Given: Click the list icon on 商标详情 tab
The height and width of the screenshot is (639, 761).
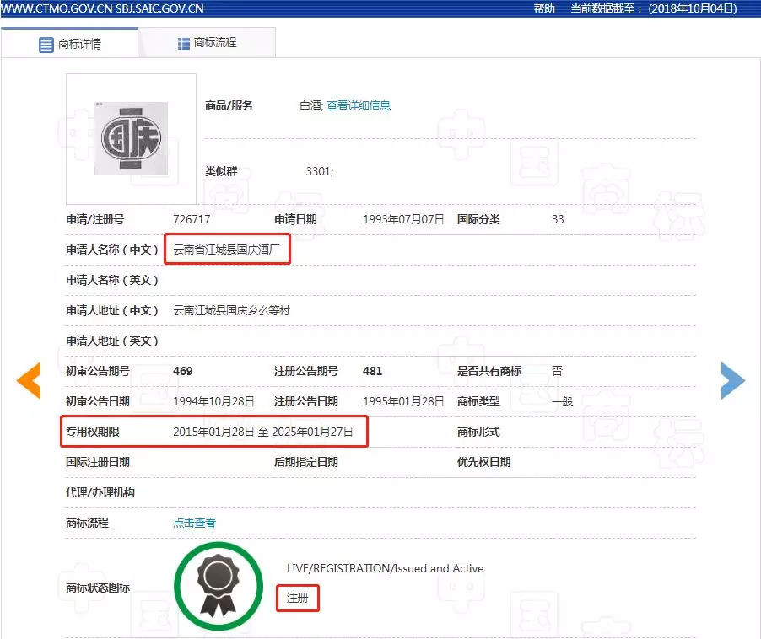Looking at the screenshot, I should pyautogui.click(x=46, y=43).
